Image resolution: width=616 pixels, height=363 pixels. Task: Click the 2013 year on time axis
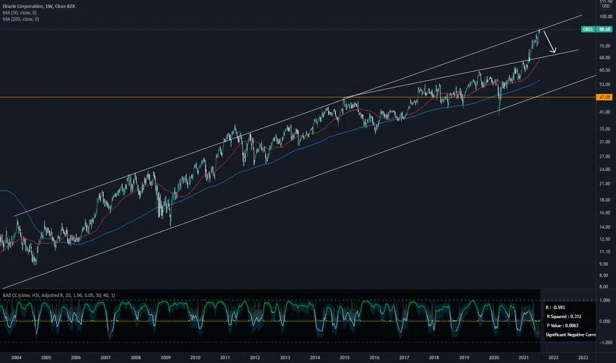pyautogui.click(x=285, y=358)
